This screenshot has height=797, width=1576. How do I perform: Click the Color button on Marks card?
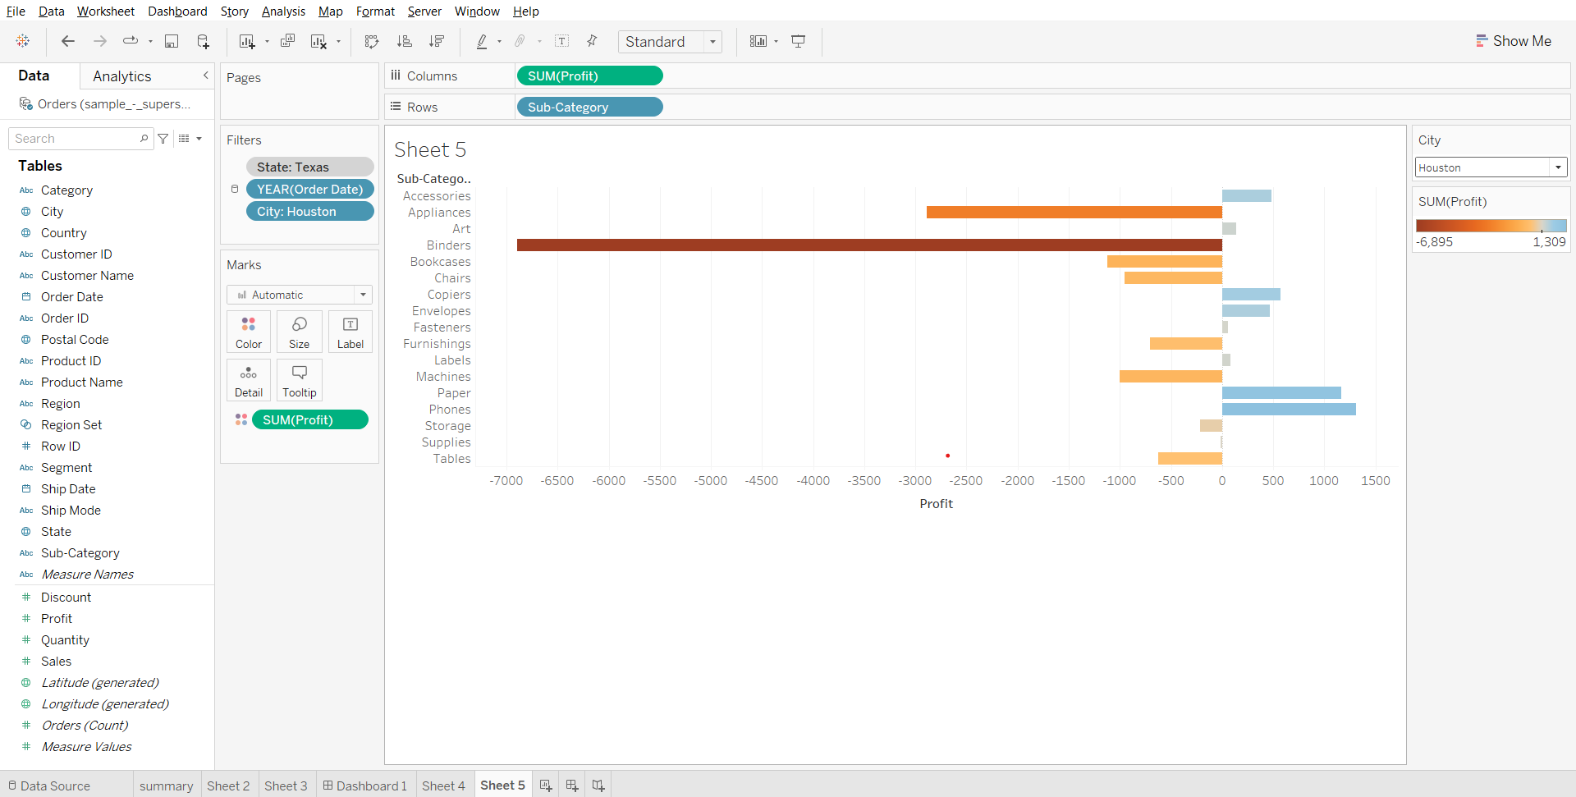click(249, 332)
